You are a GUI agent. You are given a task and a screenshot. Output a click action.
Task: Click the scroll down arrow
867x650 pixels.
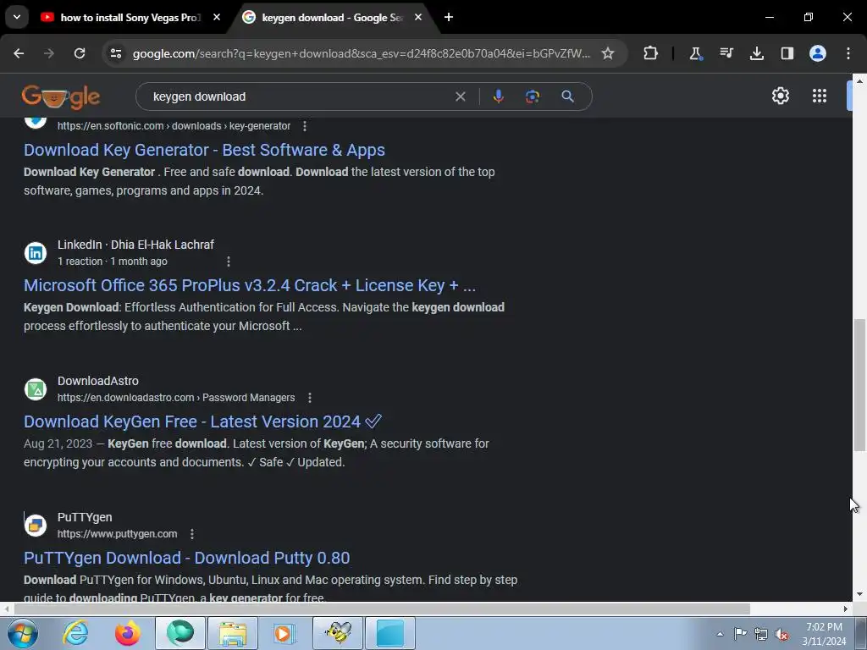click(859, 594)
